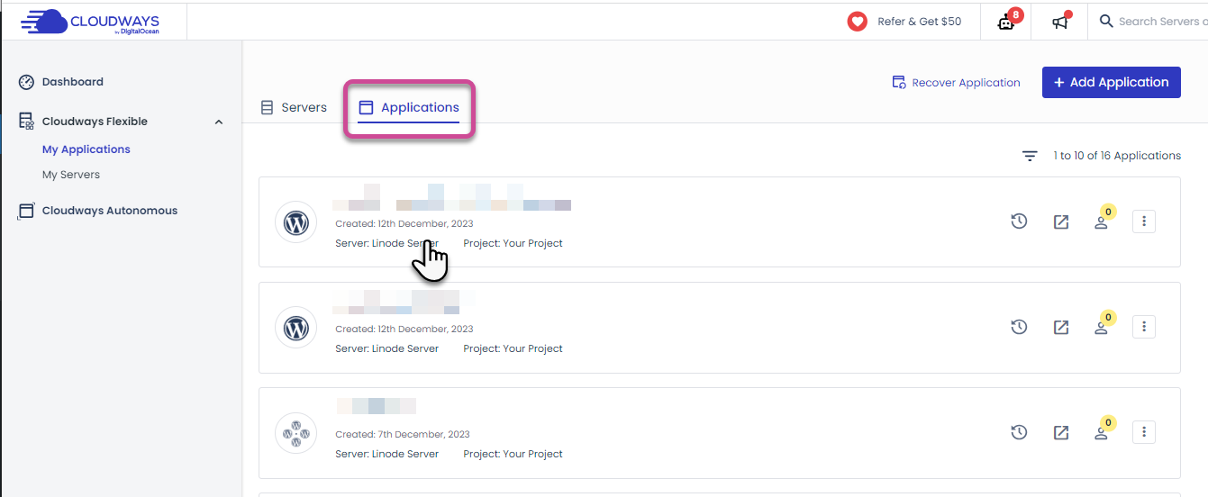Image resolution: width=1208 pixels, height=497 pixels.
Task: Open history icon of the 7th December application
Action: (1019, 432)
